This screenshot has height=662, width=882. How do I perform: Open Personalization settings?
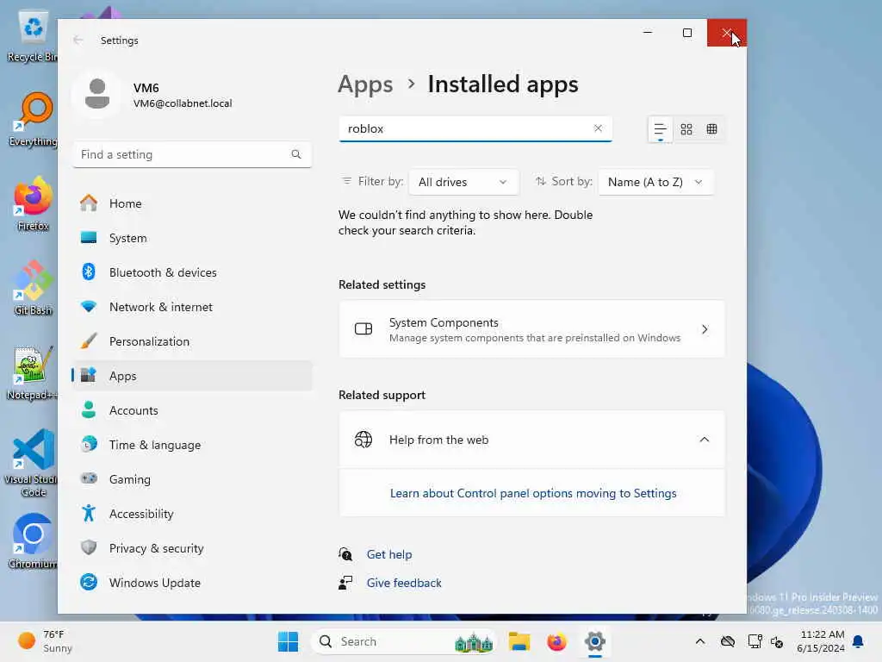(192, 341)
